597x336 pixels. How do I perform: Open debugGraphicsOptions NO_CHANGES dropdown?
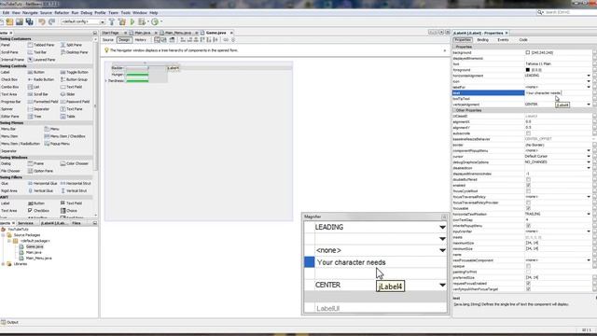[x=589, y=162]
